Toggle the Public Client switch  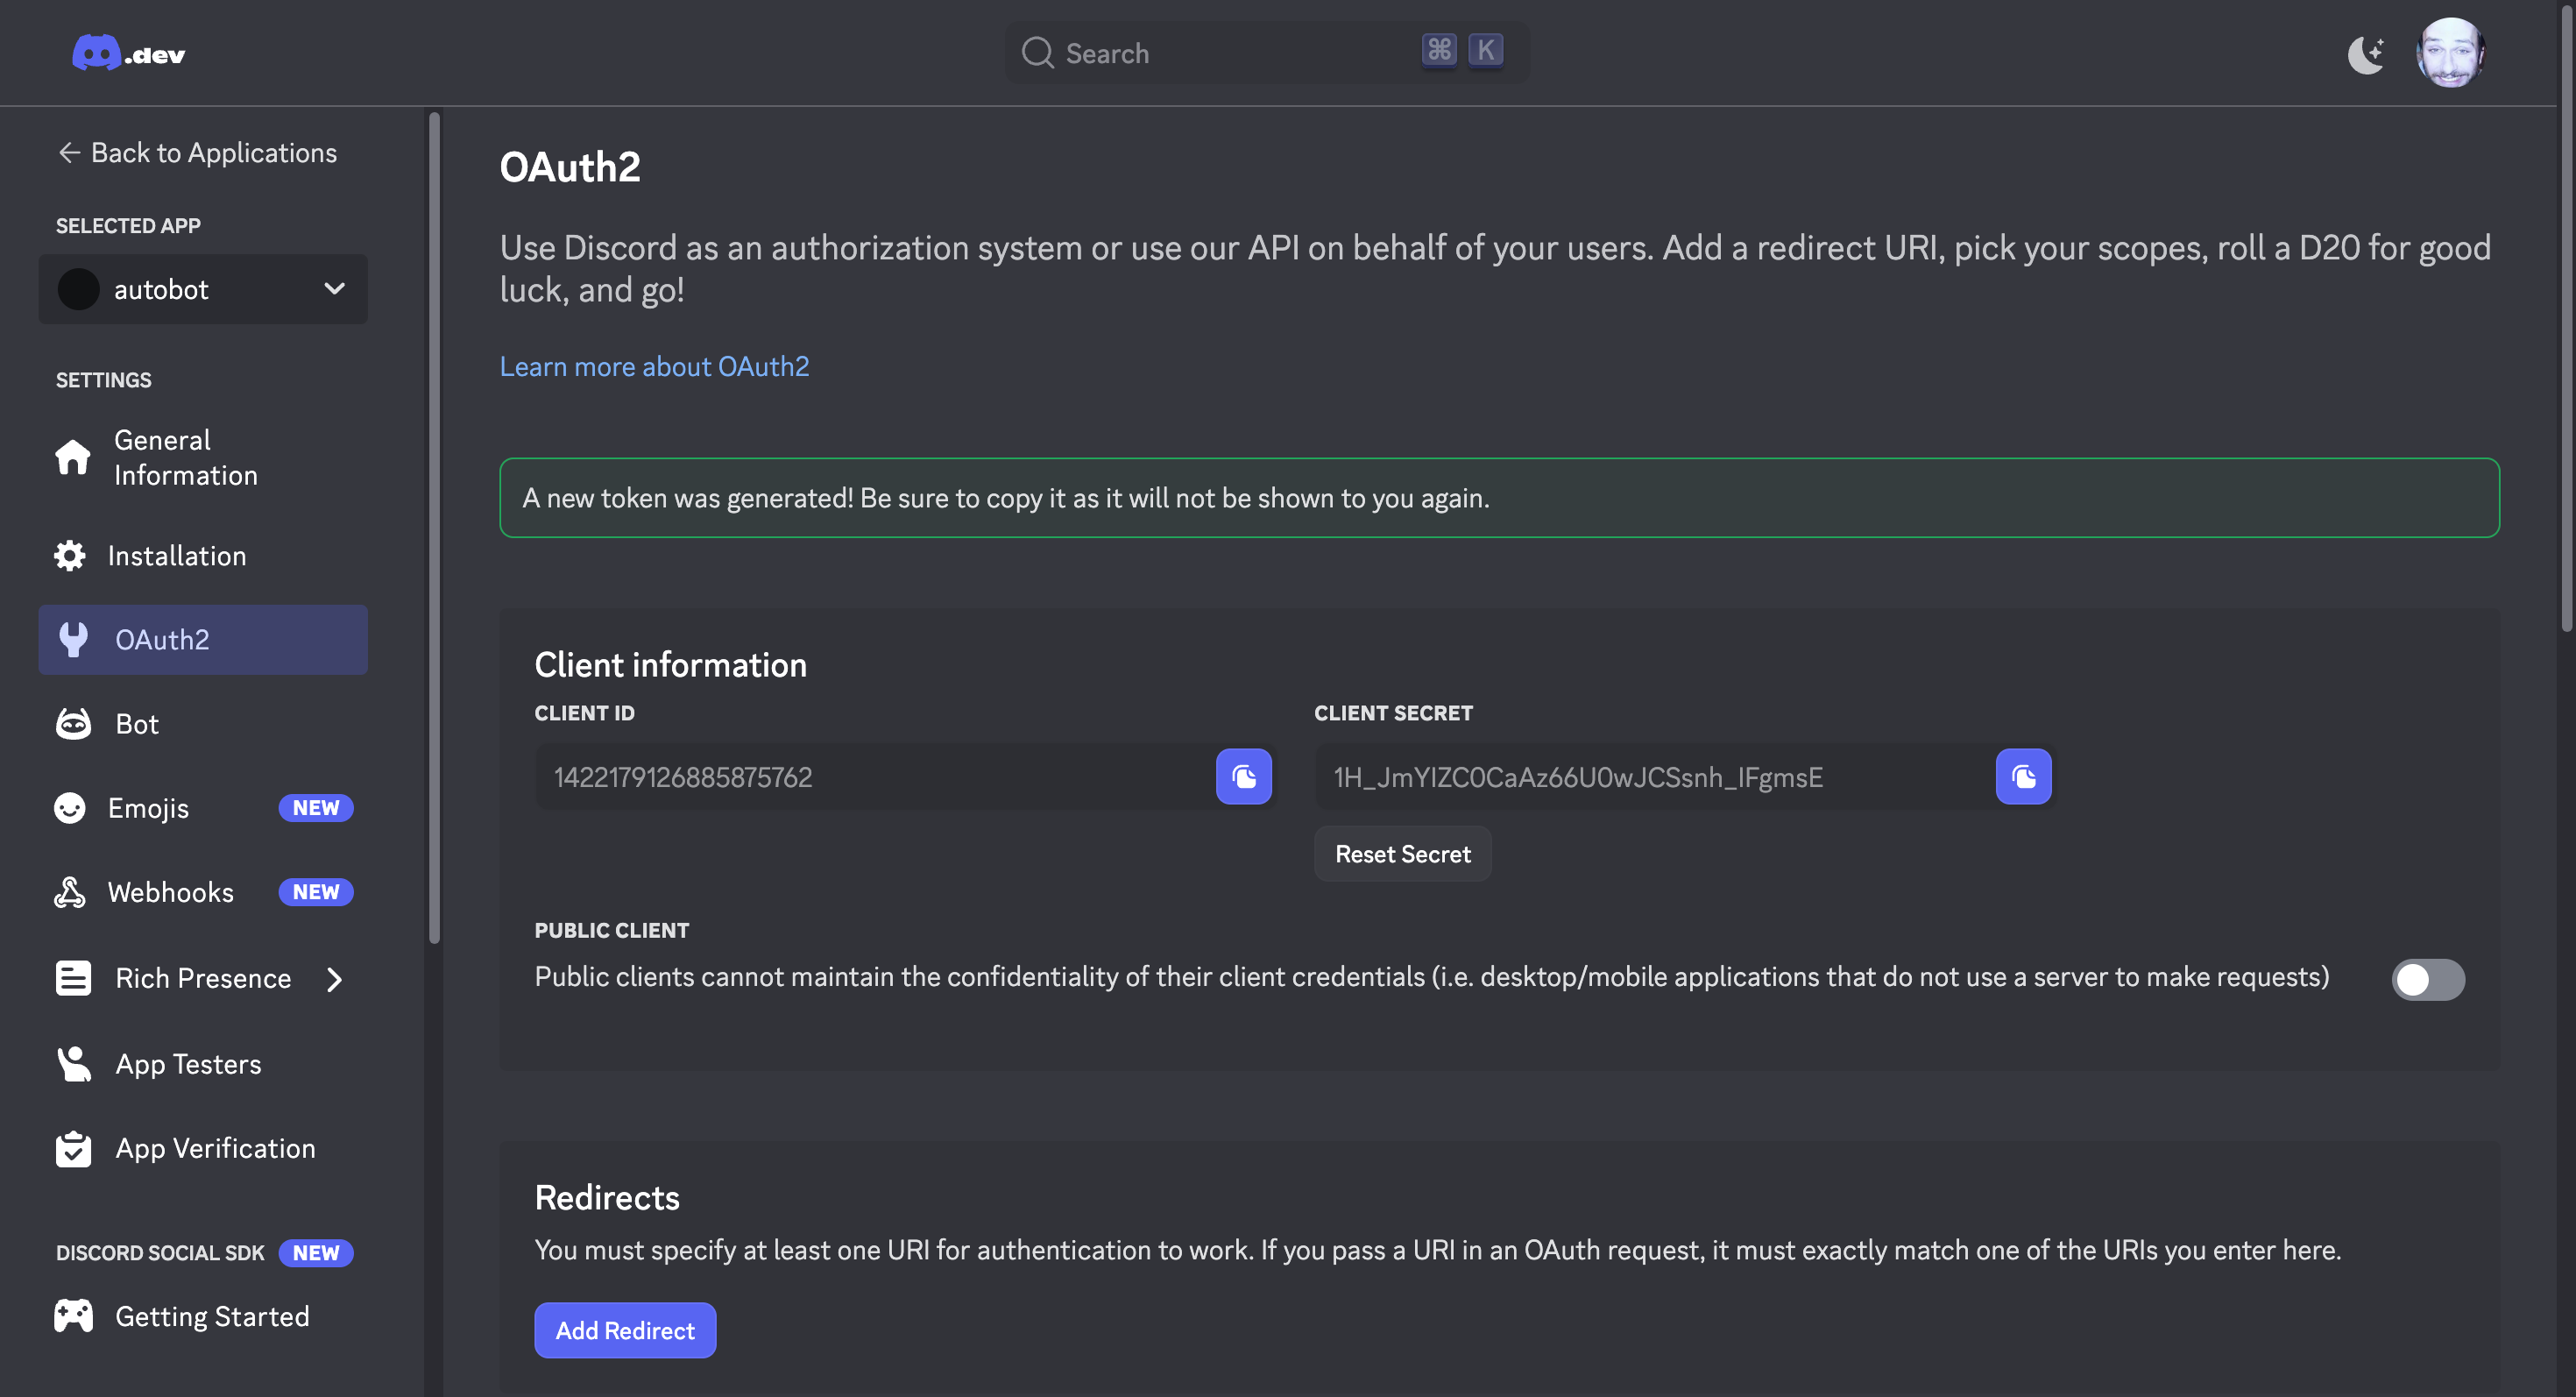coord(2428,979)
